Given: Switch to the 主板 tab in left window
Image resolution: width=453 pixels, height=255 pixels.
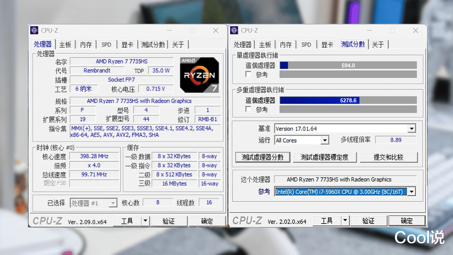Looking at the screenshot, I should pyautogui.click(x=65, y=44).
